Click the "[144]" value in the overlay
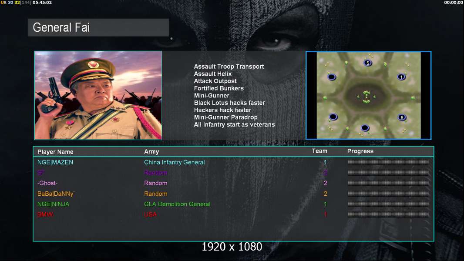 [x=26, y=2]
